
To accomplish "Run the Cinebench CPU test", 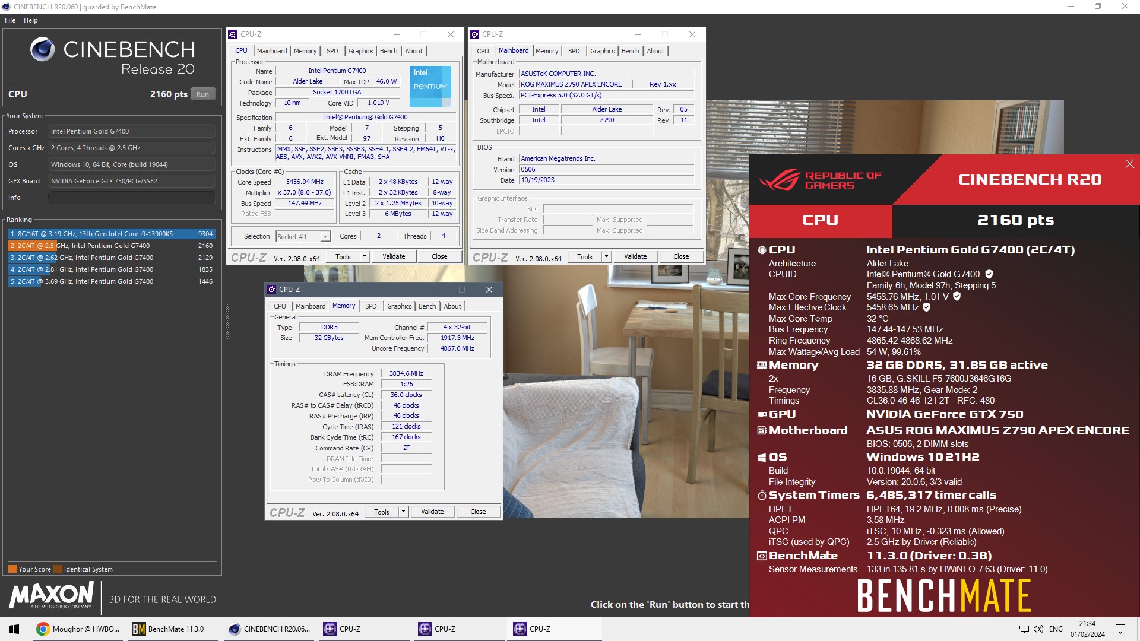I will 202,94.
